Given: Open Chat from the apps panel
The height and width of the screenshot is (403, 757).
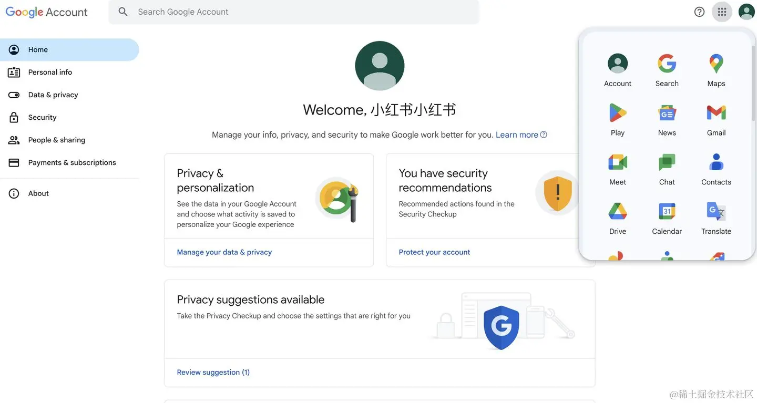Looking at the screenshot, I should [x=667, y=169].
